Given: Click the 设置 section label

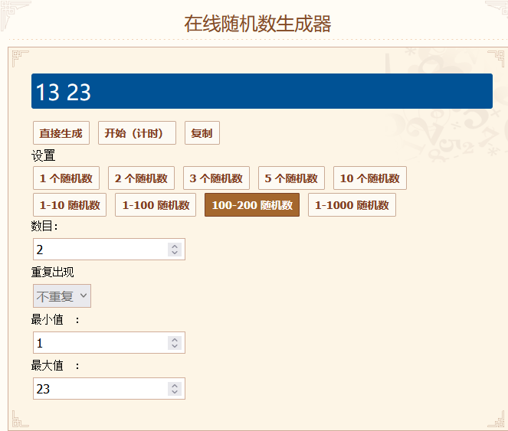Looking at the screenshot, I should coord(44,155).
